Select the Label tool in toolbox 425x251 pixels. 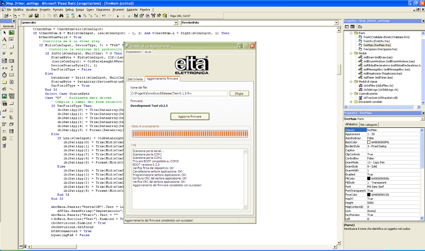pyautogui.click(x=4, y=39)
